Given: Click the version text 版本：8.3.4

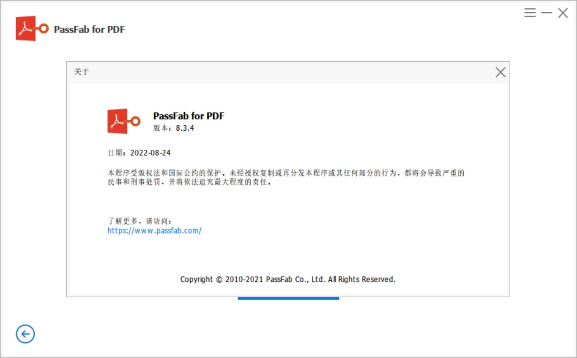Looking at the screenshot, I should coord(173,128).
